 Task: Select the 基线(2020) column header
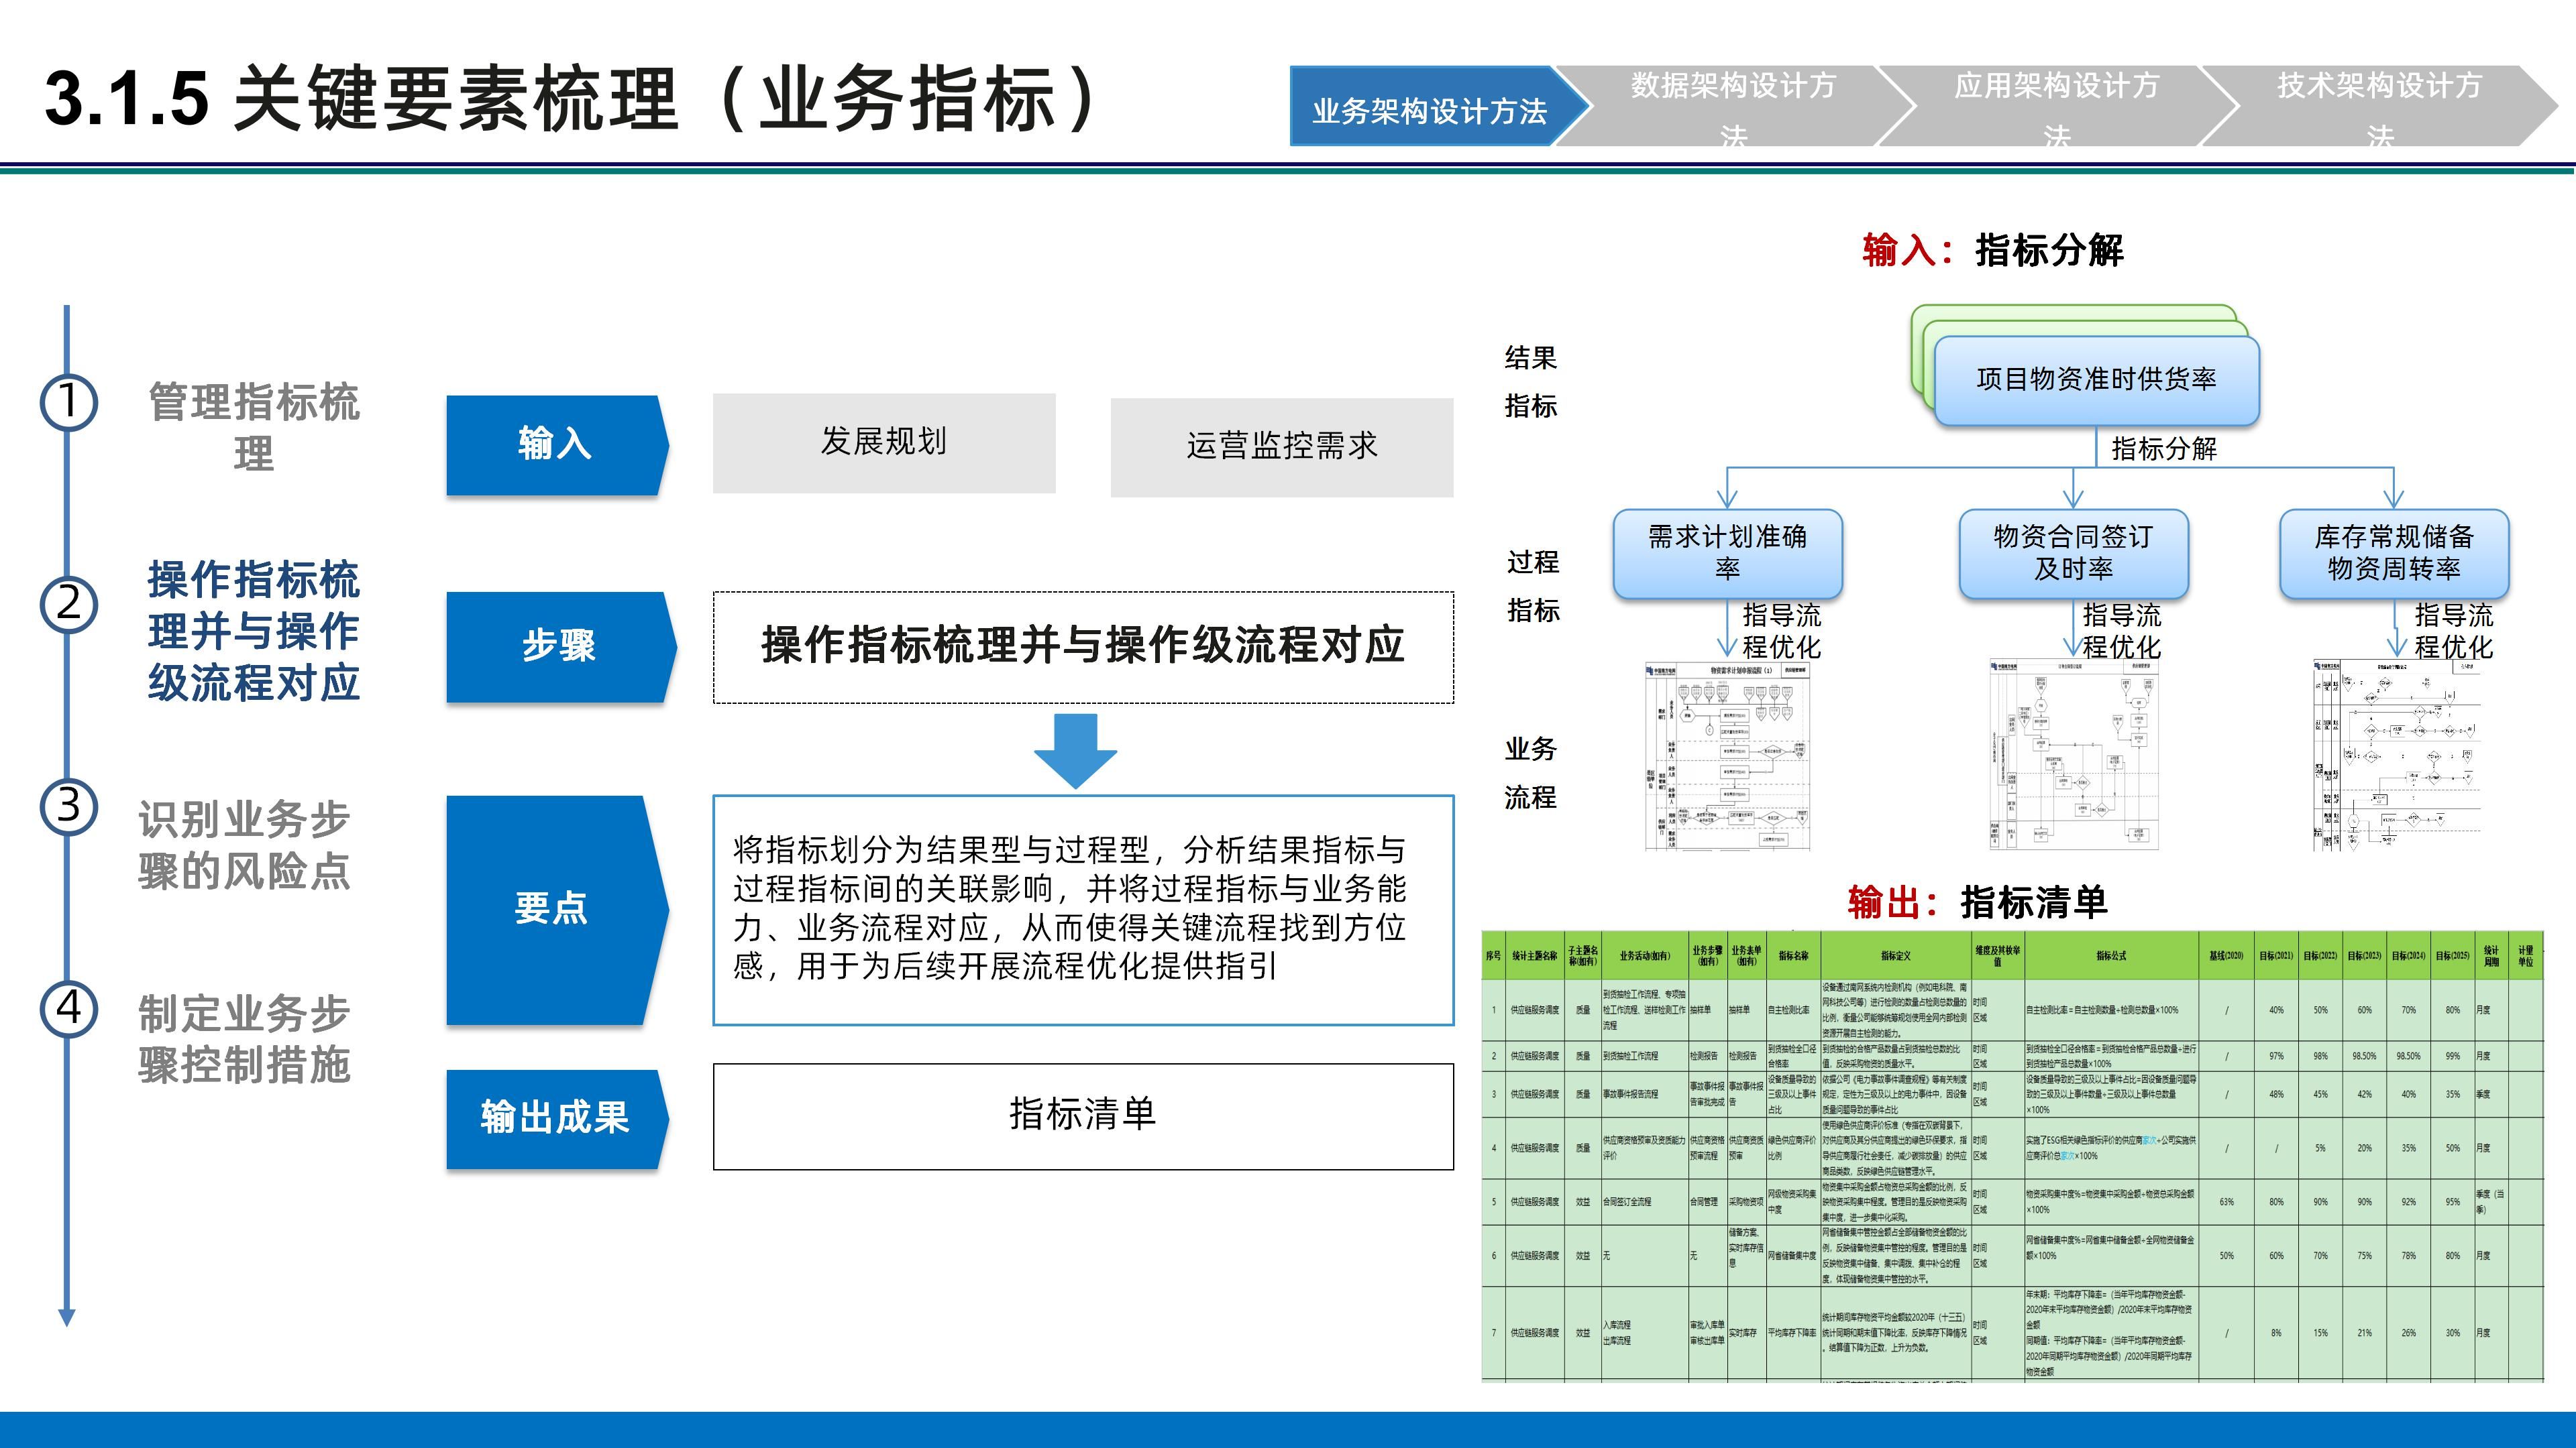coord(2226,955)
